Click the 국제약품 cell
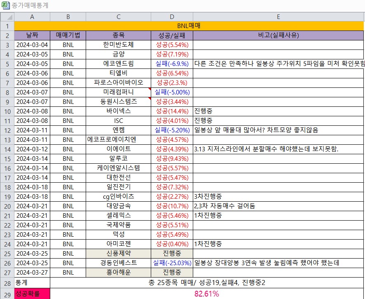Image resolution: width=365 pixels, height=299 pixels. coord(119,225)
